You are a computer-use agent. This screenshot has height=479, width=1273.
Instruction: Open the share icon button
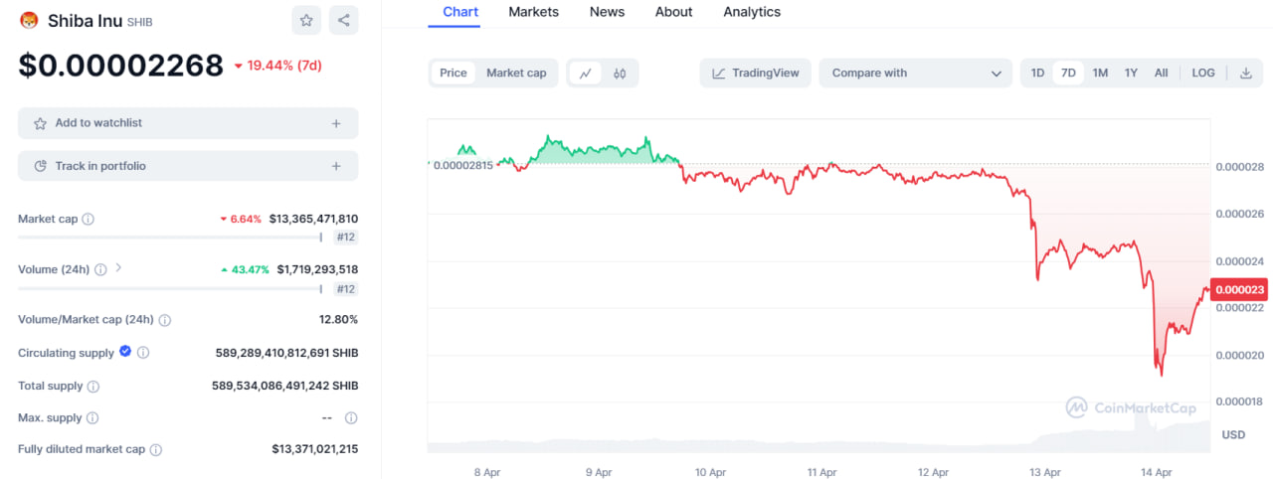coord(343,20)
